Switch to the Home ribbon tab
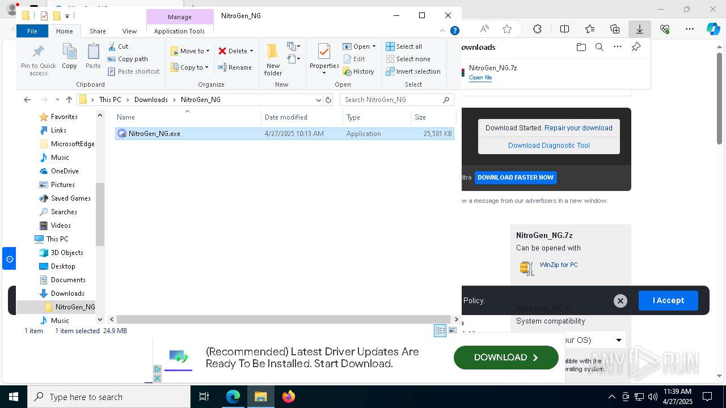This screenshot has width=726, height=408. 64,31
